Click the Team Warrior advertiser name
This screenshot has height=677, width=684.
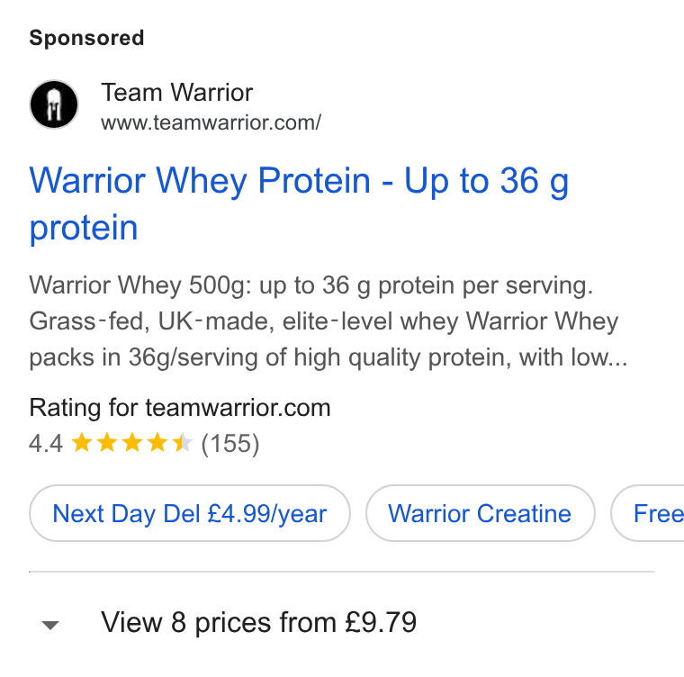pyautogui.click(x=177, y=93)
